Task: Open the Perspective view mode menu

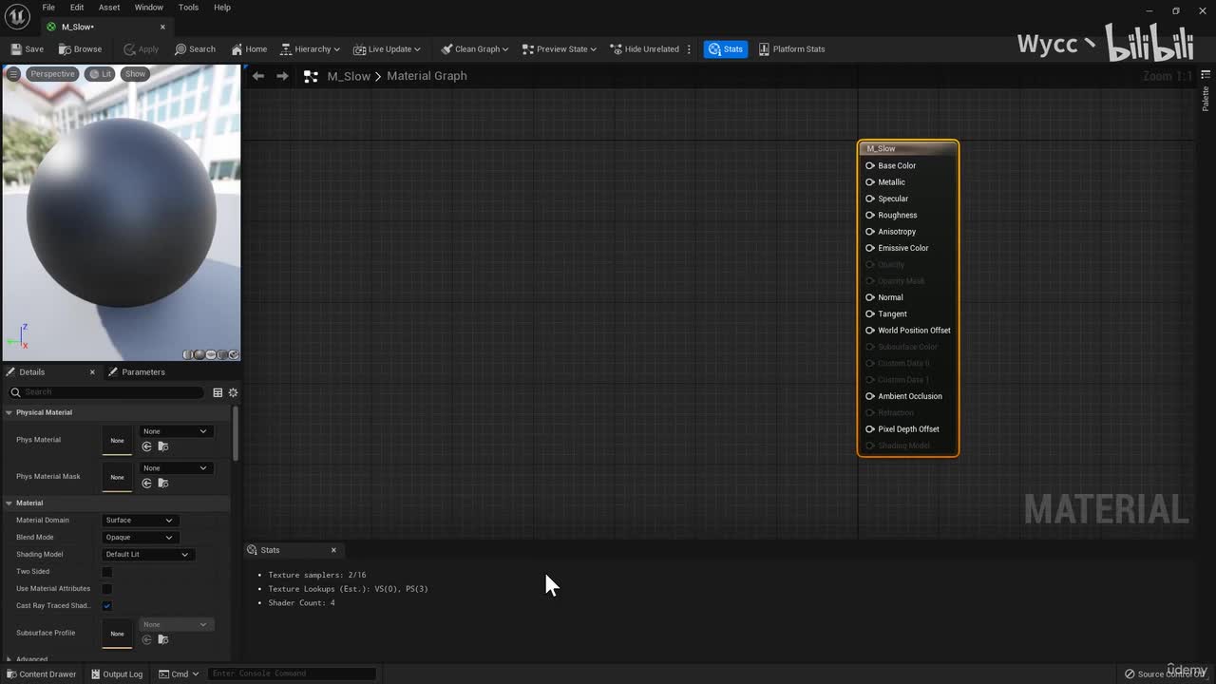Action: click(51, 74)
